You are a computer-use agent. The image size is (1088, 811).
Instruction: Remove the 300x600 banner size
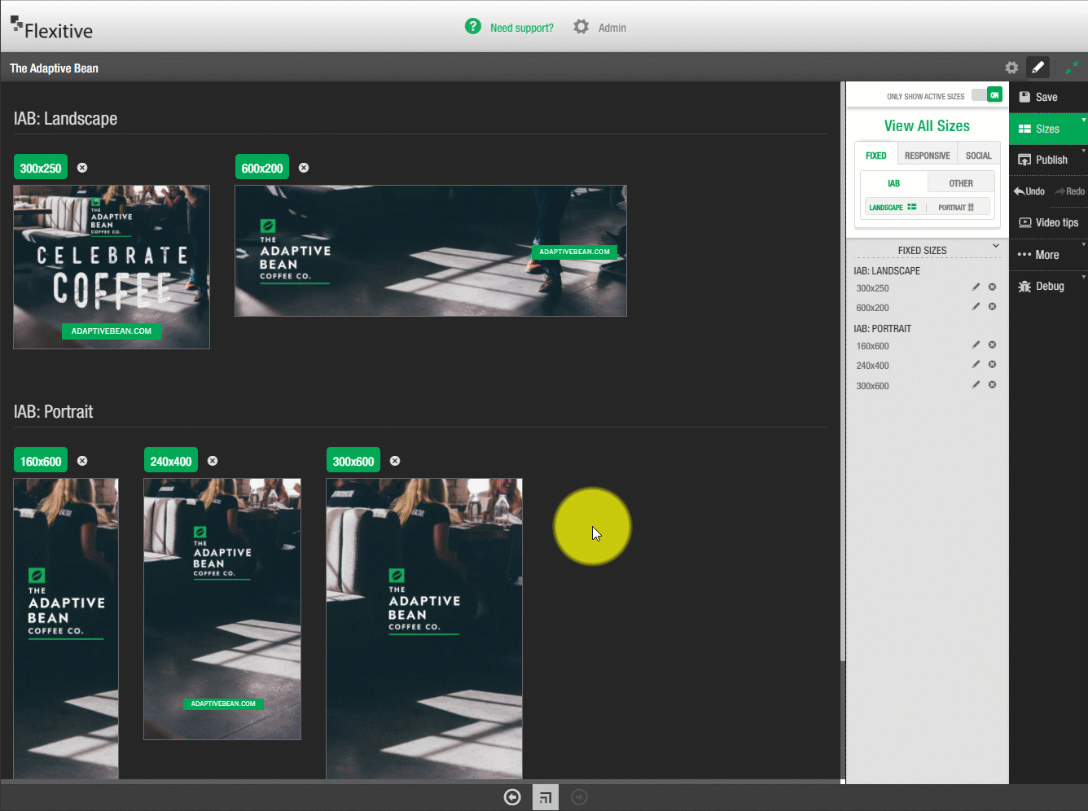tap(395, 461)
